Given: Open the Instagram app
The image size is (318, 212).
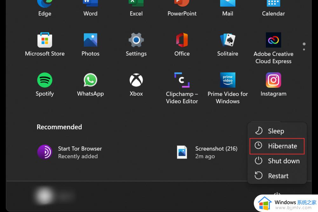Looking at the screenshot, I should pos(274,85).
